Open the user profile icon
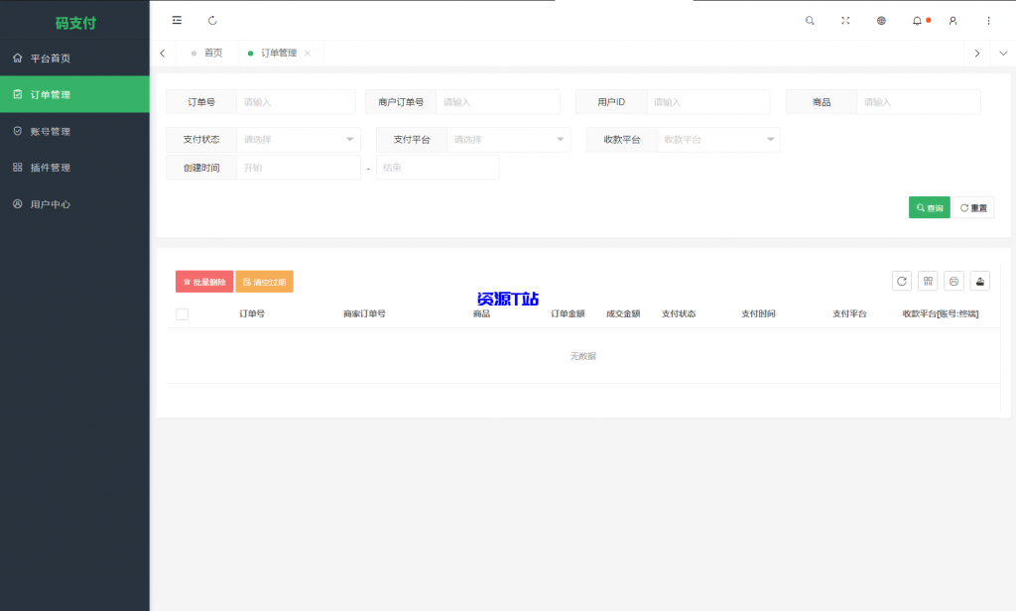This screenshot has width=1016, height=611. [x=952, y=20]
